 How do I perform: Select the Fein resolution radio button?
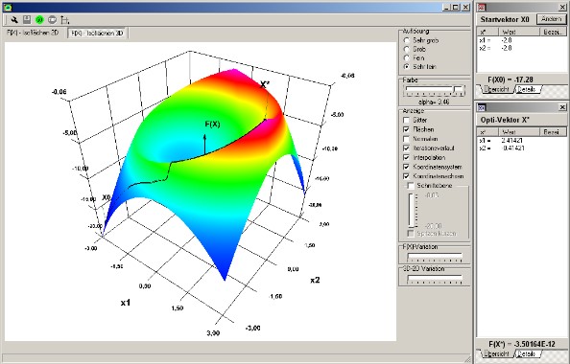[407, 58]
